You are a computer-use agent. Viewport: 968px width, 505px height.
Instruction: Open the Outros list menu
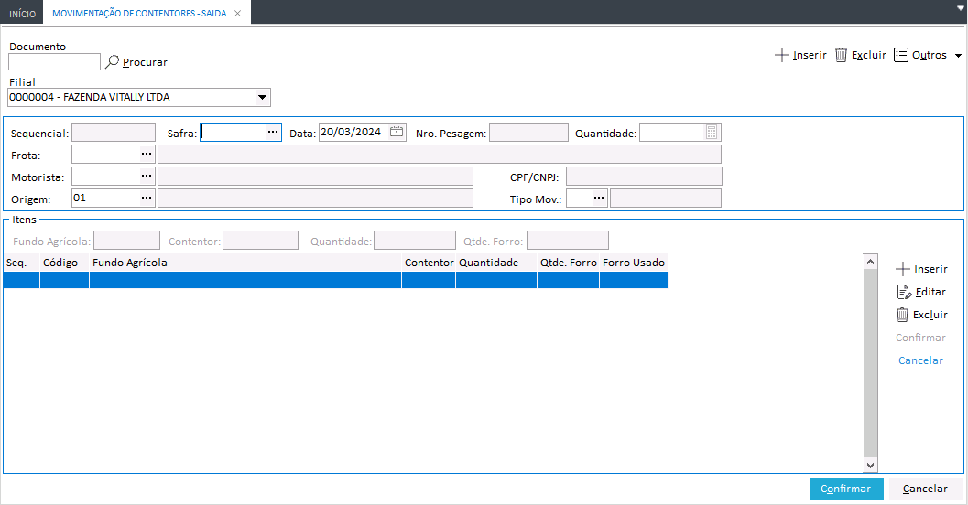click(928, 55)
